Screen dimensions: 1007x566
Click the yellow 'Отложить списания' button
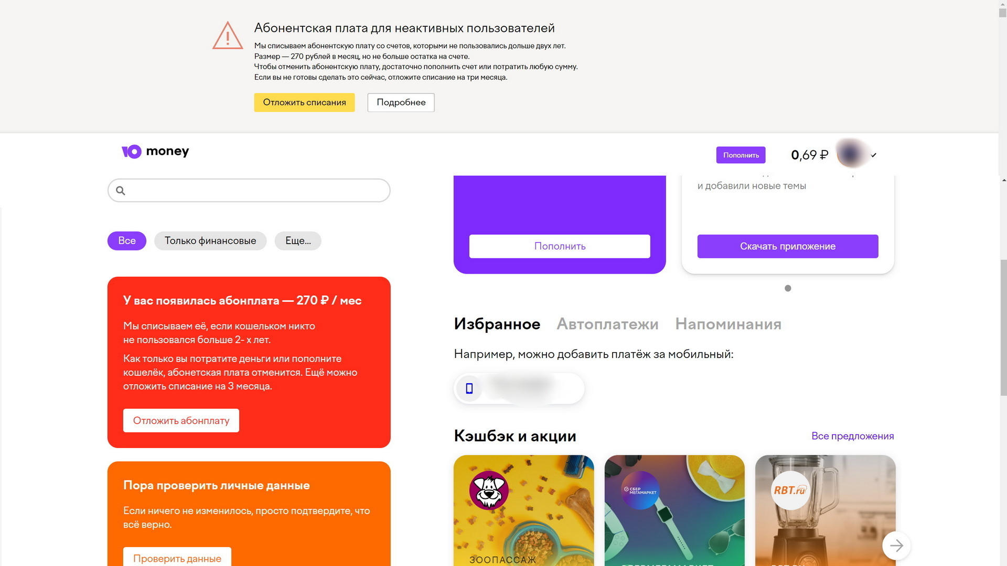click(x=304, y=103)
